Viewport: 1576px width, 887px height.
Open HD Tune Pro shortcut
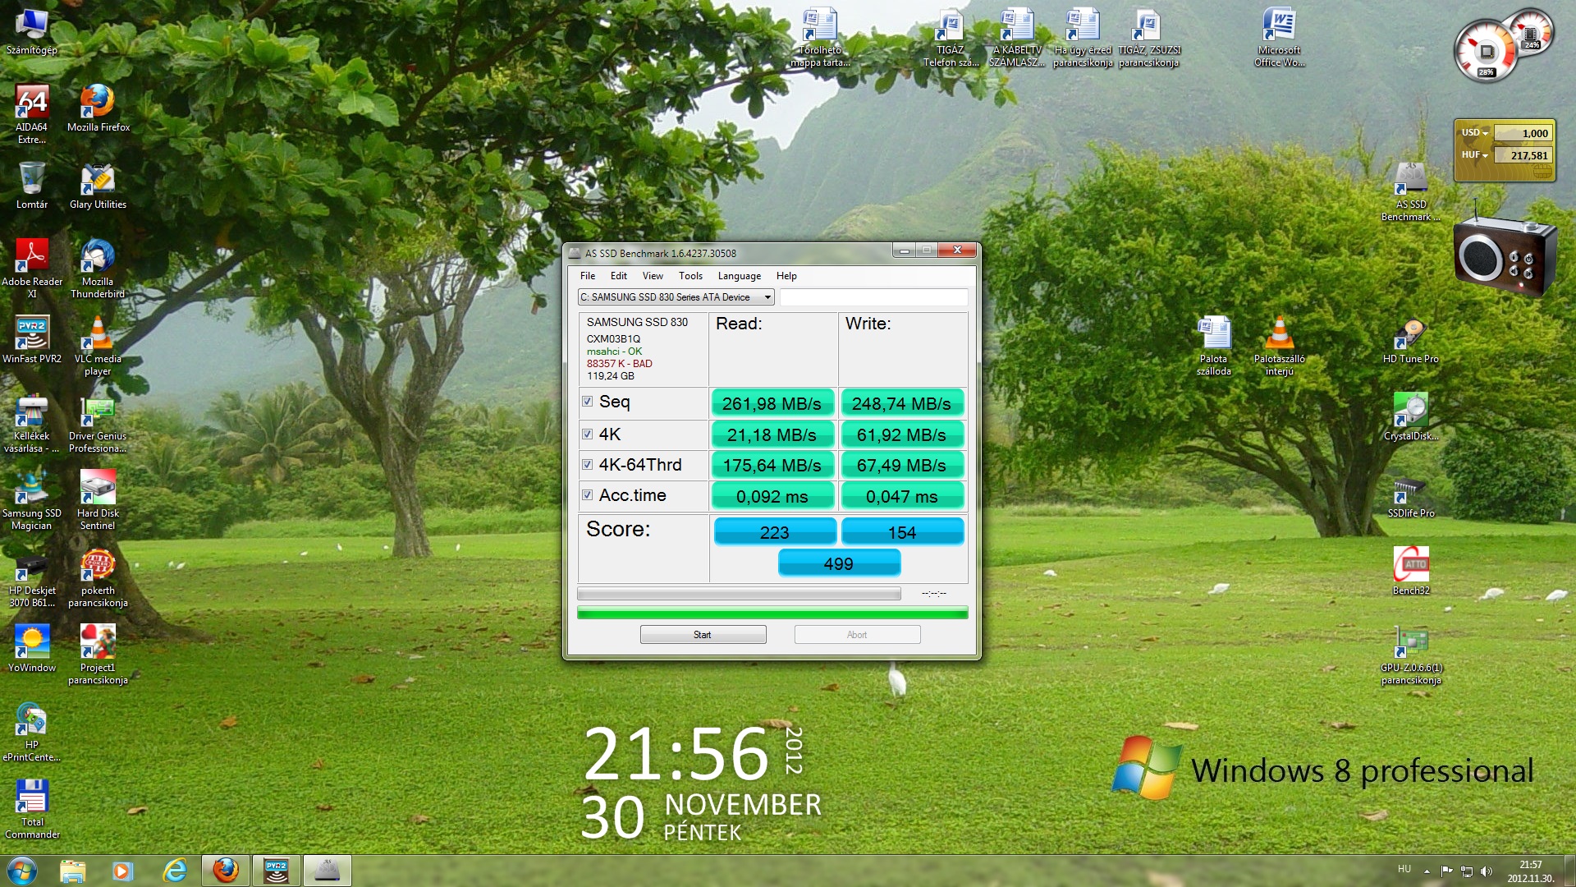tap(1410, 335)
